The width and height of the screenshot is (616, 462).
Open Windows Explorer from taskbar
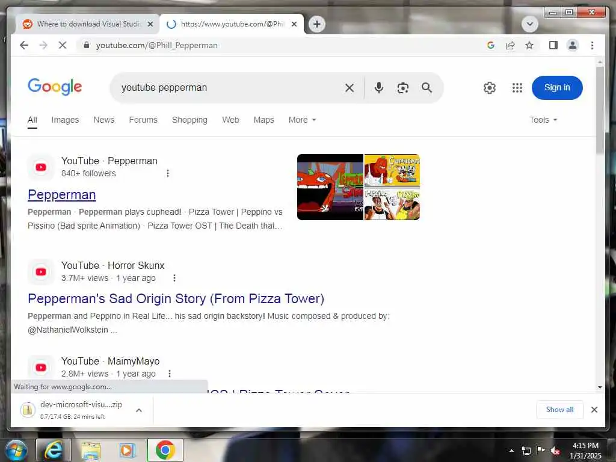(x=91, y=450)
